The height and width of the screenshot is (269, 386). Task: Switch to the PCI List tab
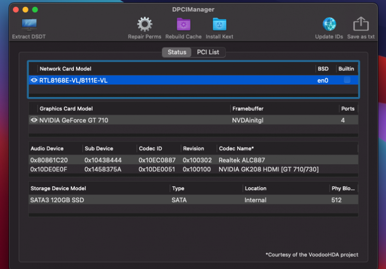point(208,52)
